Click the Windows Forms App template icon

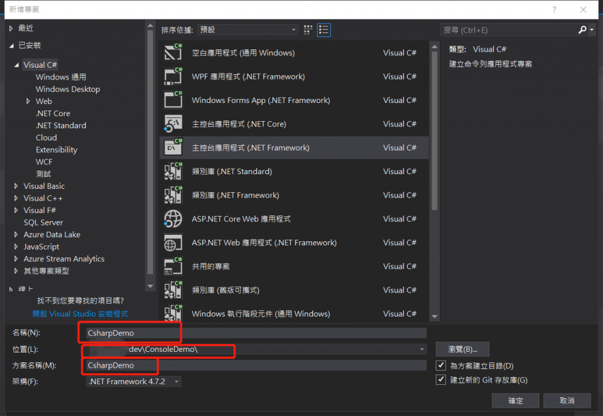173,100
